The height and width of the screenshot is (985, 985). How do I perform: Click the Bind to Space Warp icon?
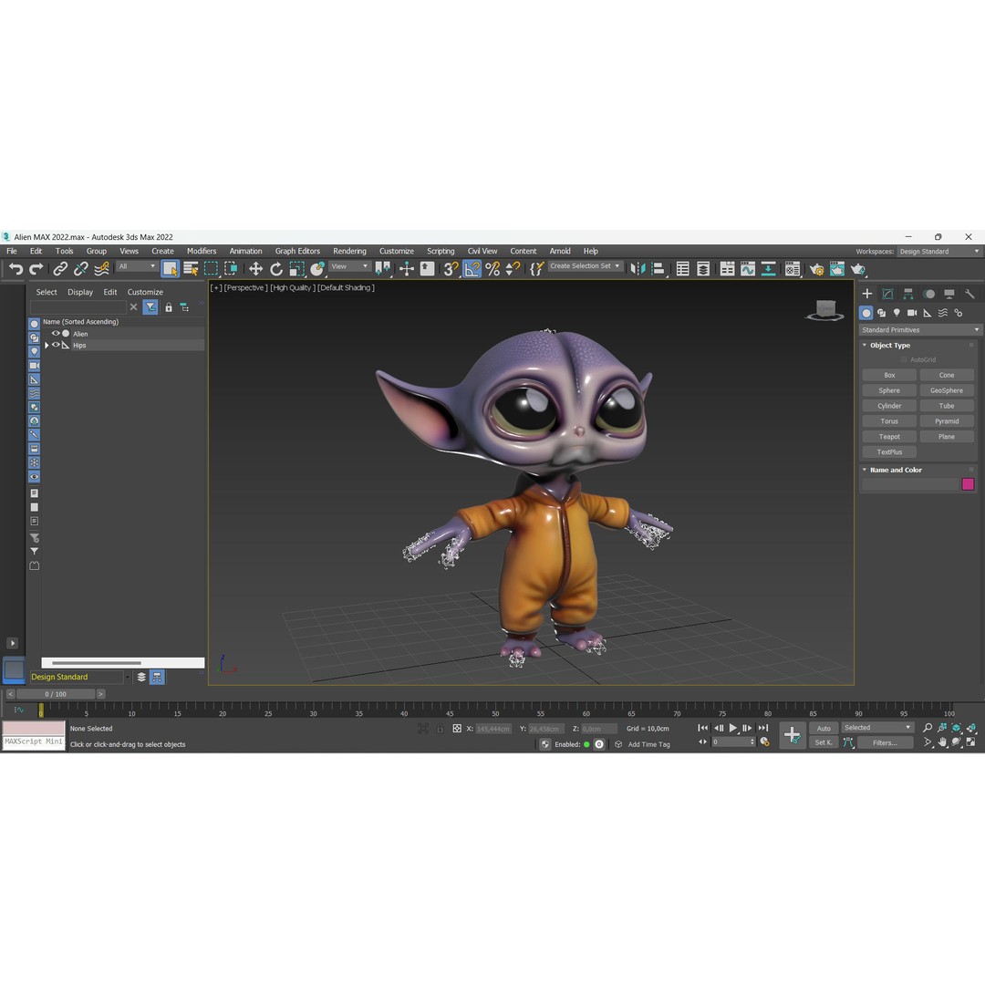pyautogui.click(x=101, y=269)
